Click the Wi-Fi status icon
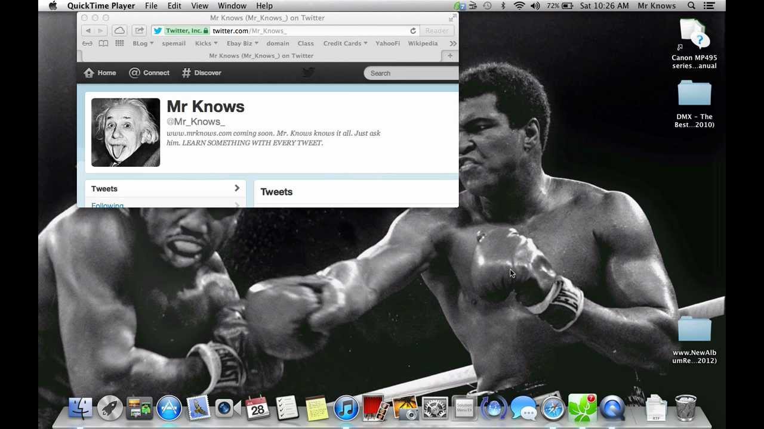 pyautogui.click(x=519, y=6)
